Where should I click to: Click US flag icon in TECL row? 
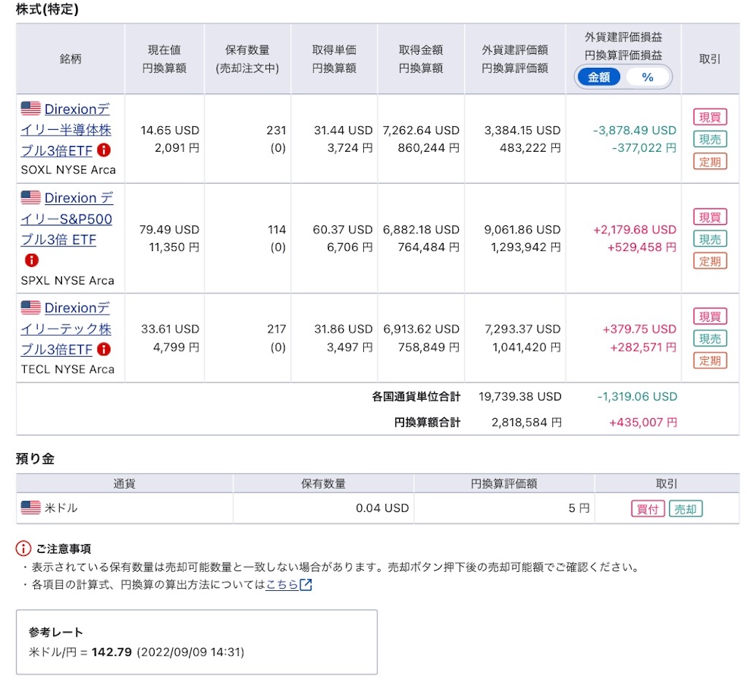(31, 307)
